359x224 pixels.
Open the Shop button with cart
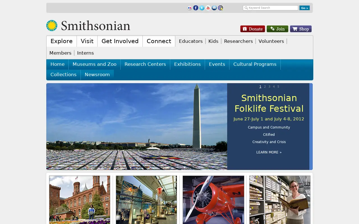pos(301,29)
